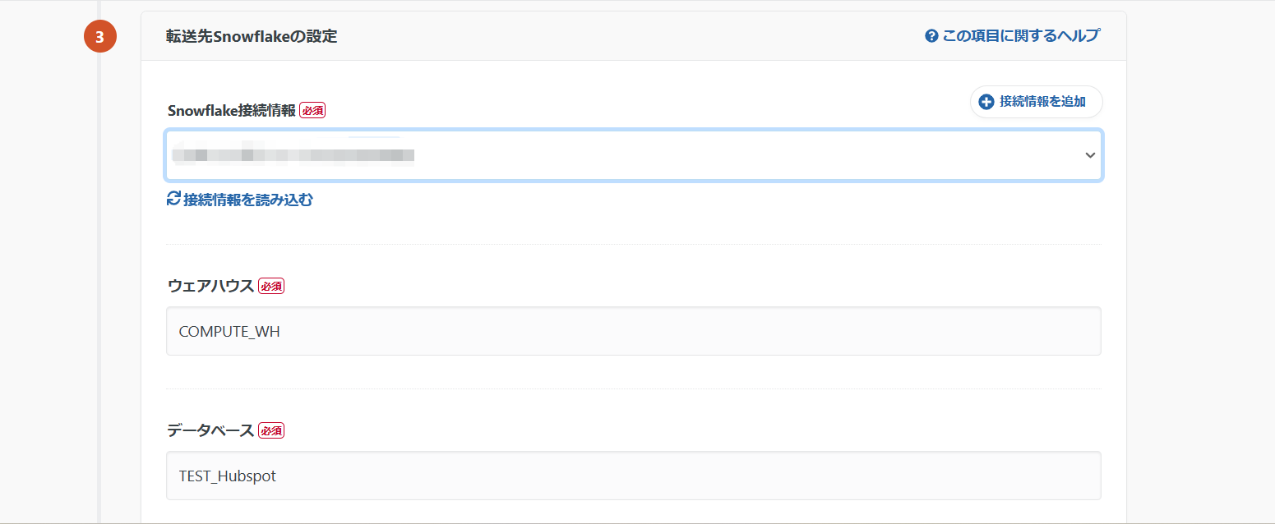The width and height of the screenshot is (1275, 524).
Task: Click the 必須 badge beside ウェアハウス
Action: coord(271,286)
